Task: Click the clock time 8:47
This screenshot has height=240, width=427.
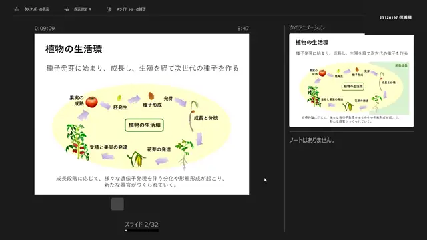Action: coord(243,28)
